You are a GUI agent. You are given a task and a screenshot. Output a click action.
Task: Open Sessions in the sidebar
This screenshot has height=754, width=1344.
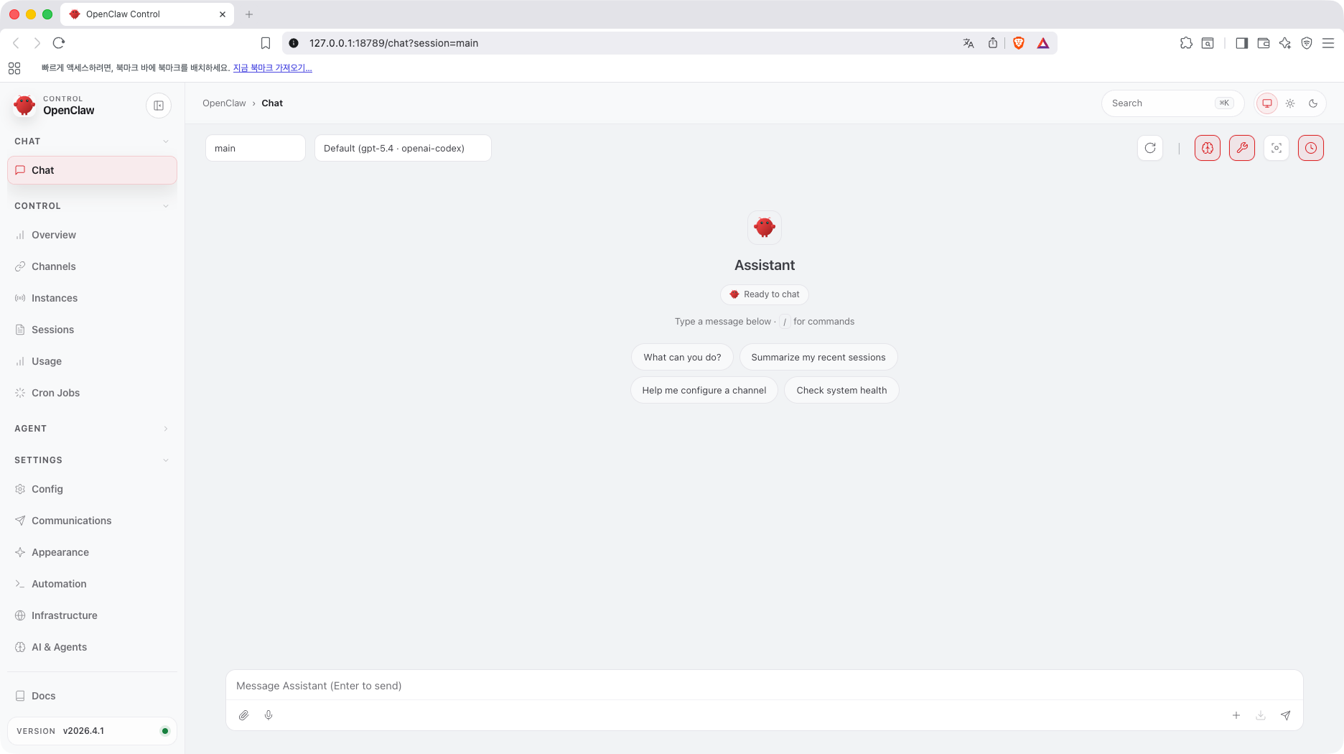click(52, 330)
